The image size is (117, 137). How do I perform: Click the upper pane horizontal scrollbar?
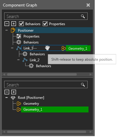[x=42, y=75]
